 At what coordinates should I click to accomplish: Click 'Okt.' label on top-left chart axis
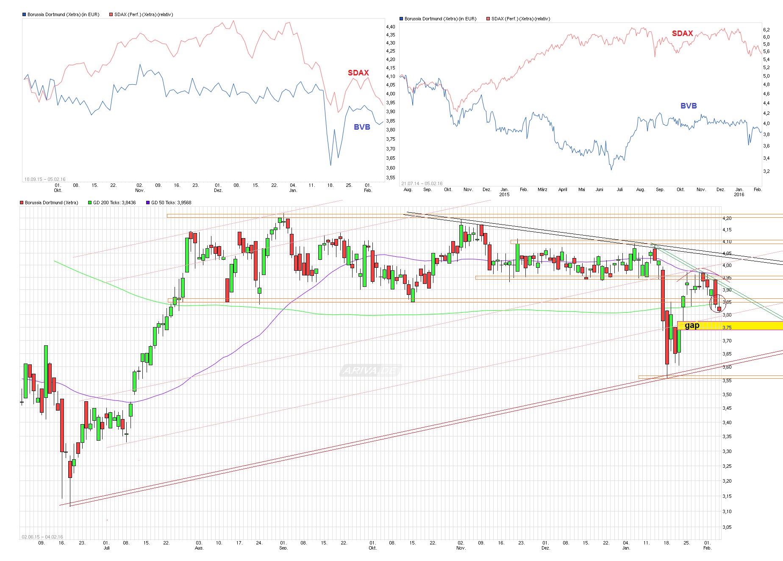[58, 190]
